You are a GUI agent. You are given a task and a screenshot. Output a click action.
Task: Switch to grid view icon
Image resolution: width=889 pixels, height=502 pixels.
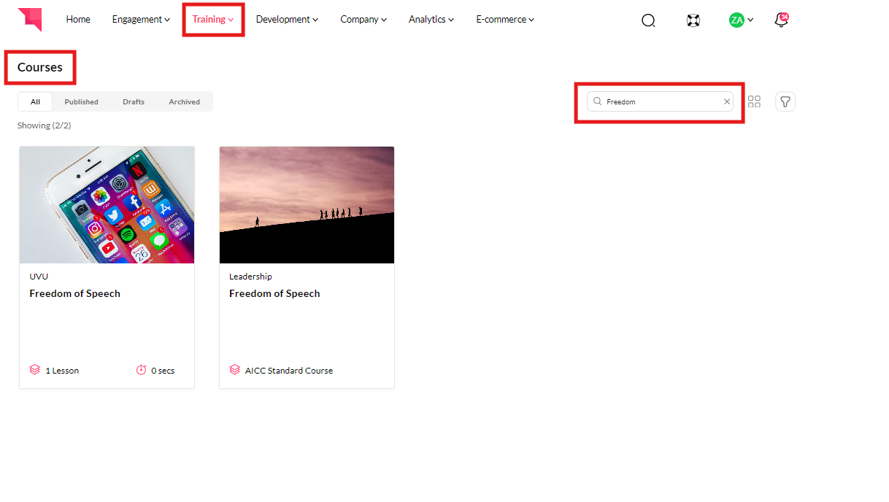pos(754,101)
